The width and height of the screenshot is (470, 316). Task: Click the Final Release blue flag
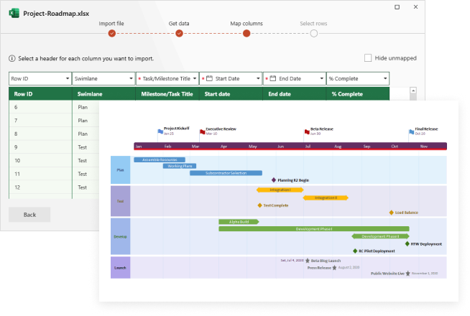click(411, 132)
